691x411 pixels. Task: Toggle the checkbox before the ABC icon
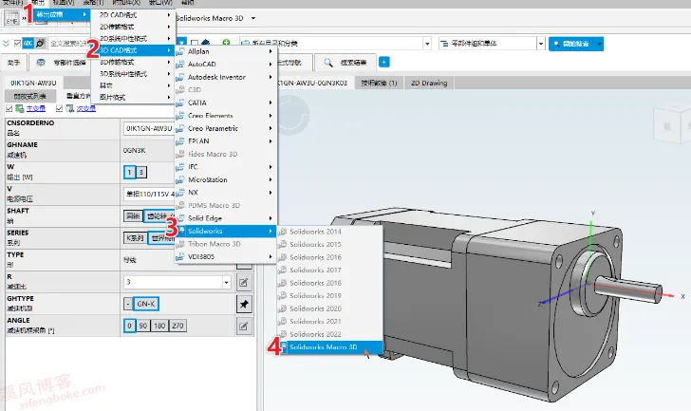[17, 43]
